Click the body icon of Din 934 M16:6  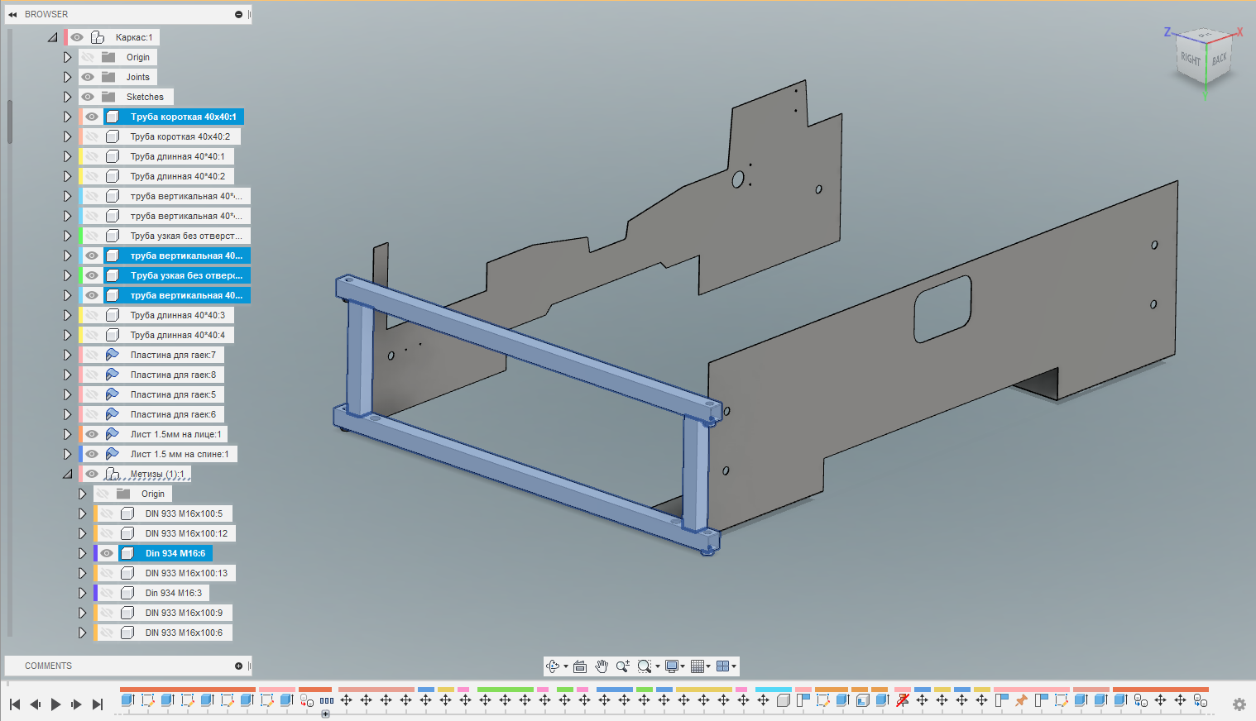point(127,553)
